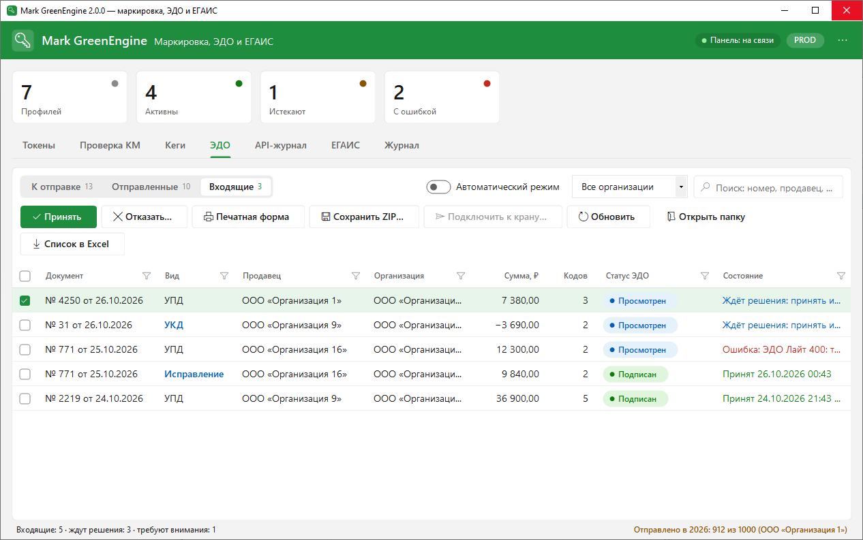Click the С ошибкой summary card
This screenshot has width=863, height=540.
(442, 97)
